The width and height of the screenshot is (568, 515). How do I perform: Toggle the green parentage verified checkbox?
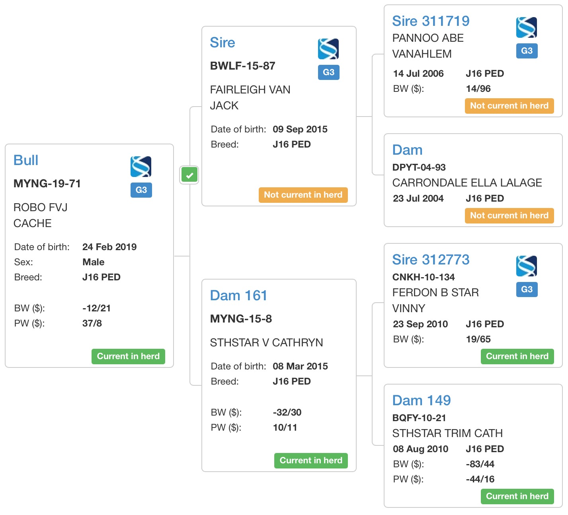point(189,175)
